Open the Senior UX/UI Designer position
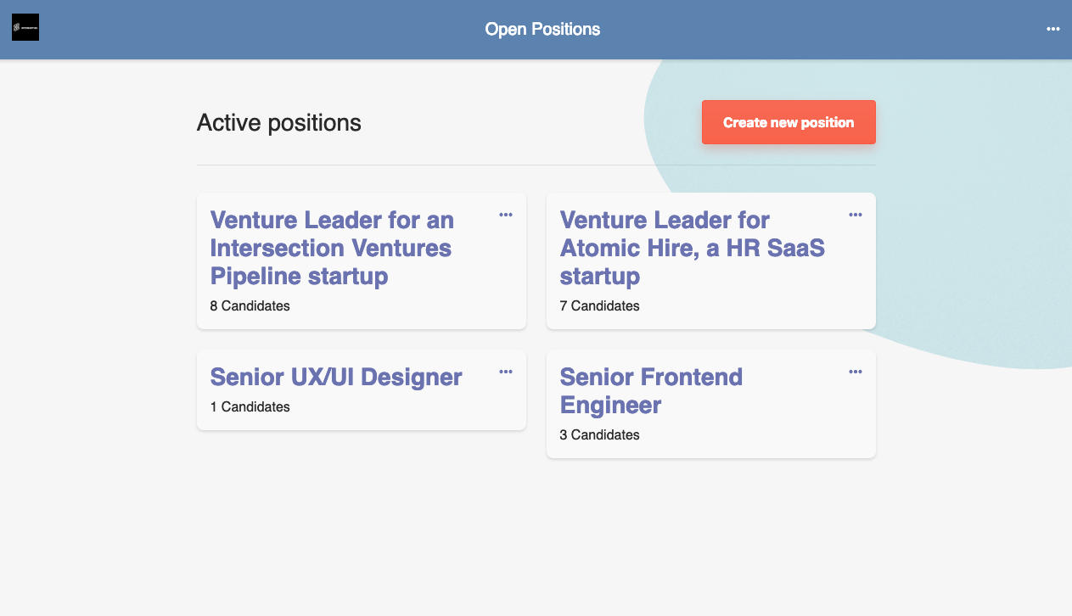1072x616 pixels. click(x=336, y=377)
